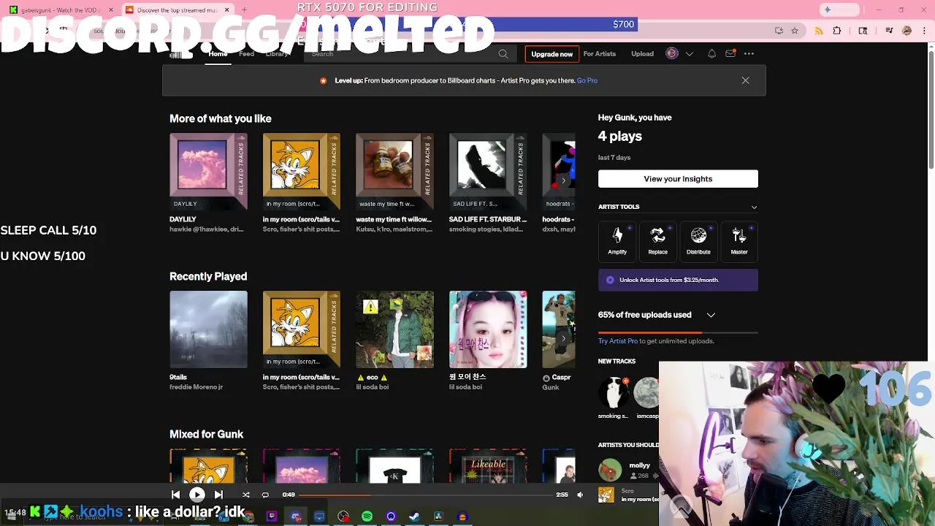Open OBS from the taskbar

coord(343,517)
